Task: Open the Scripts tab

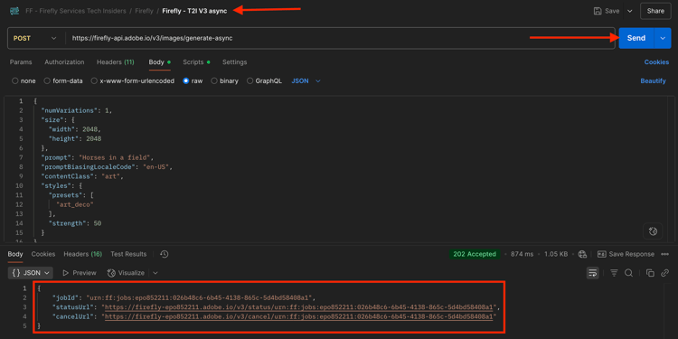Action: pyautogui.click(x=196, y=62)
